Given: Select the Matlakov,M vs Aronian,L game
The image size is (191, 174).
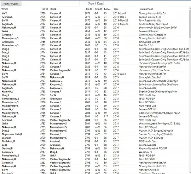Looking at the screenshot, I should tap(94, 141).
